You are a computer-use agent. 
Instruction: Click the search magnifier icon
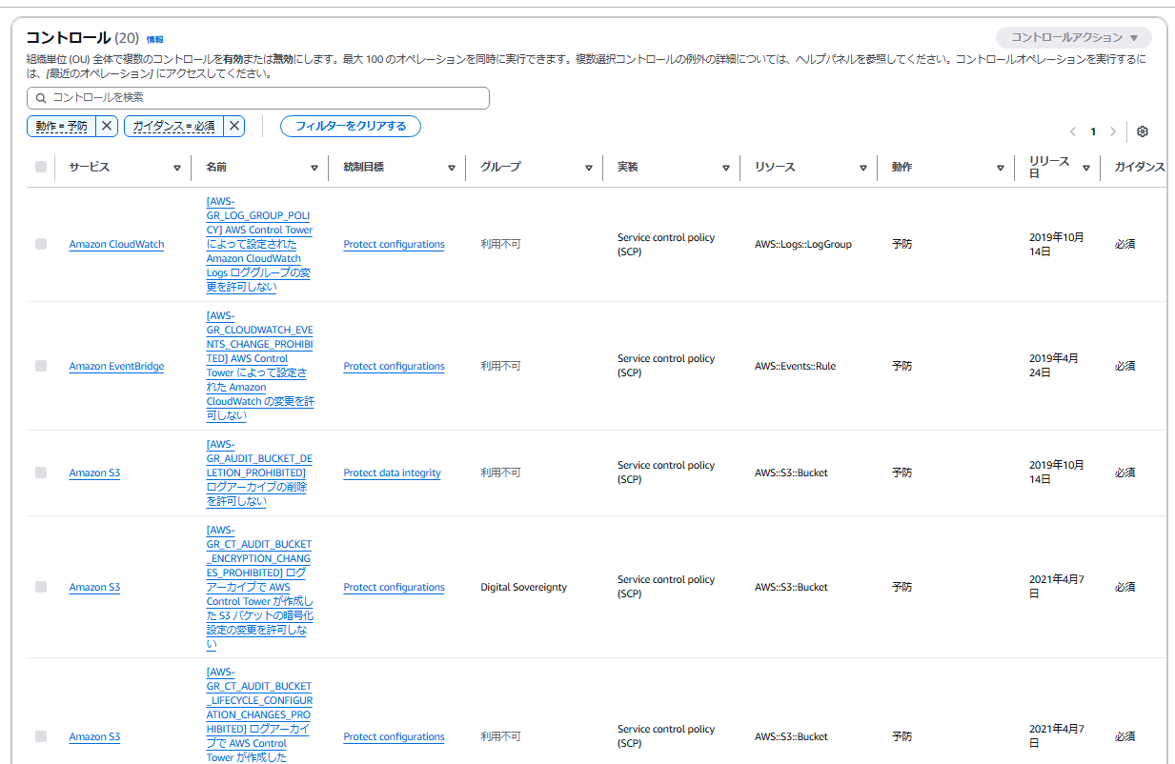[x=41, y=98]
